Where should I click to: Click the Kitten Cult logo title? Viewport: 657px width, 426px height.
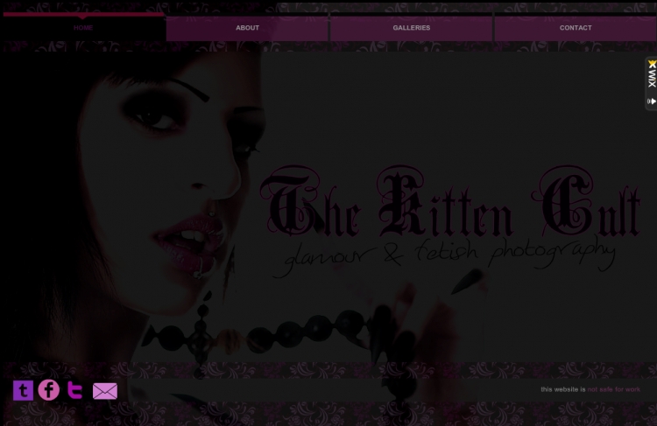(449, 202)
